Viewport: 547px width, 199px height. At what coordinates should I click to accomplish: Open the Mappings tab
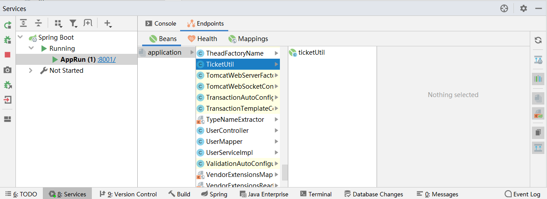(x=248, y=39)
